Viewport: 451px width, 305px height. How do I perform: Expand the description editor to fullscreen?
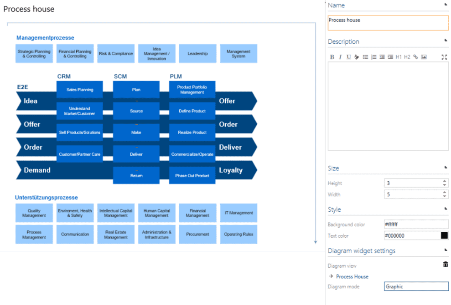pos(444,57)
